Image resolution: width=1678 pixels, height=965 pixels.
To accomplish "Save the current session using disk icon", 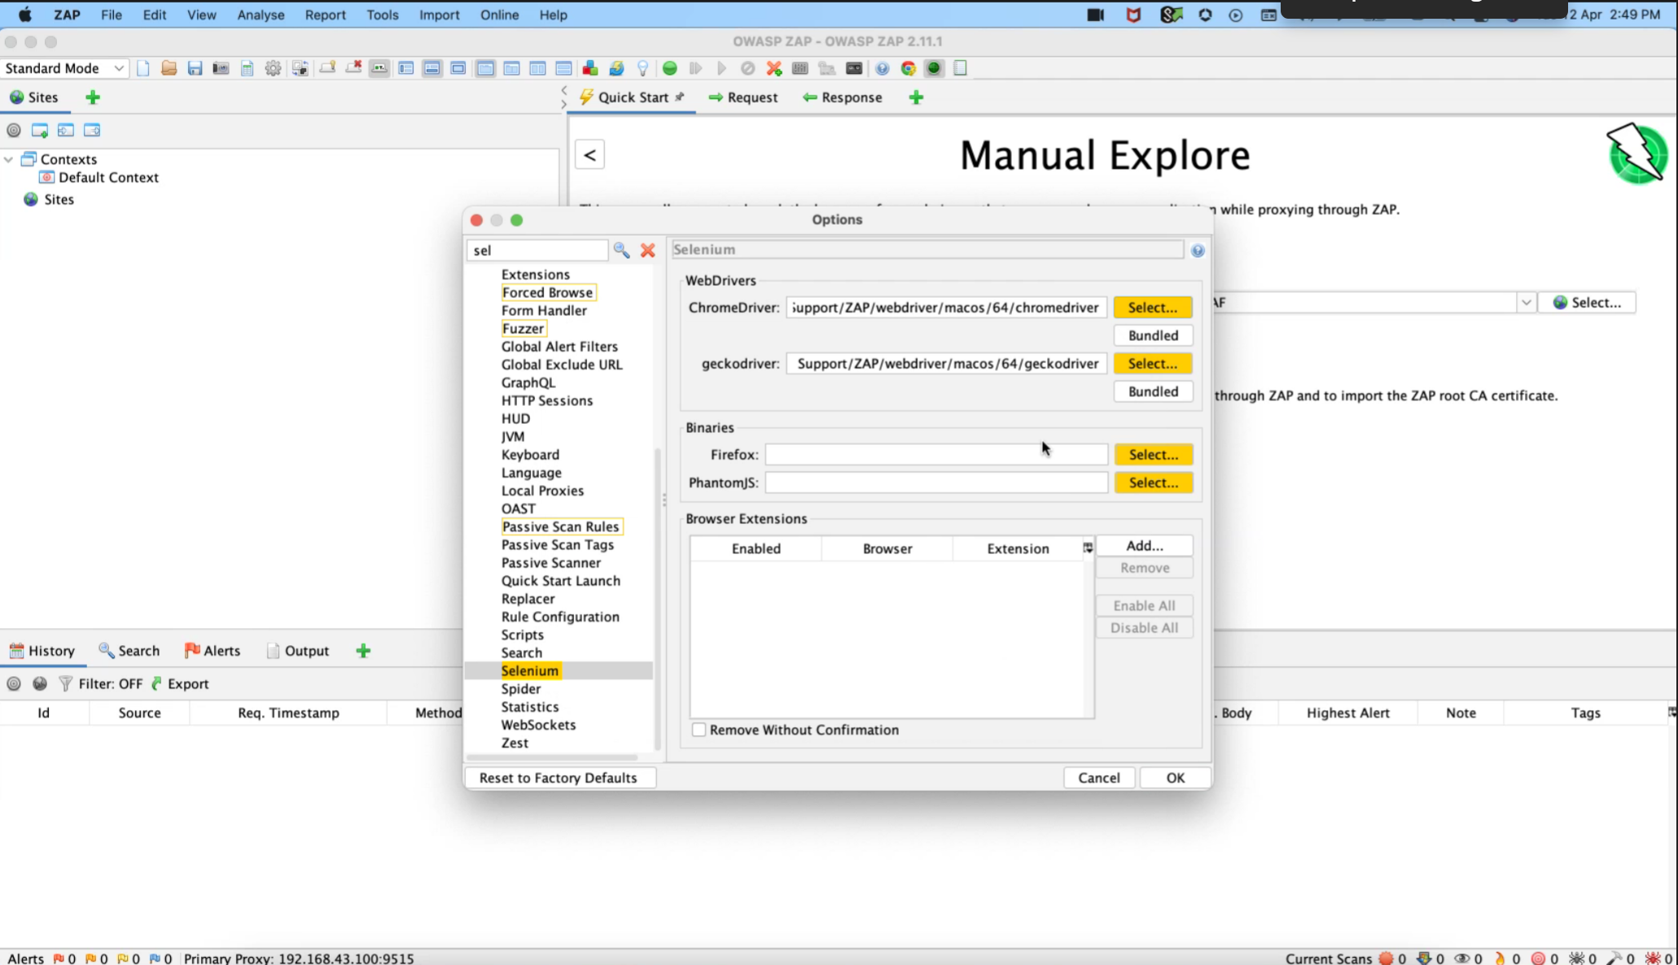I will pyautogui.click(x=195, y=68).
